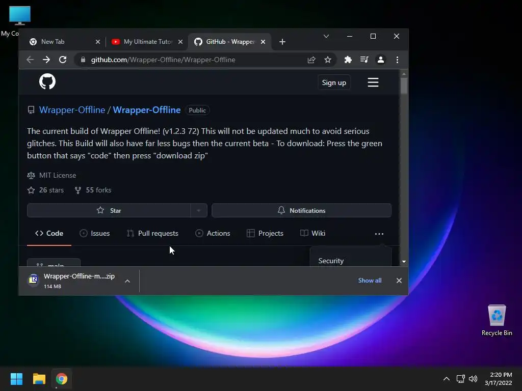
Task: Expand the download item options chevron
Action: click(x=127, y=281)
